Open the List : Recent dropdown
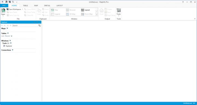The height and width of the screenshot is (105, 197). [x=11, y=36]
